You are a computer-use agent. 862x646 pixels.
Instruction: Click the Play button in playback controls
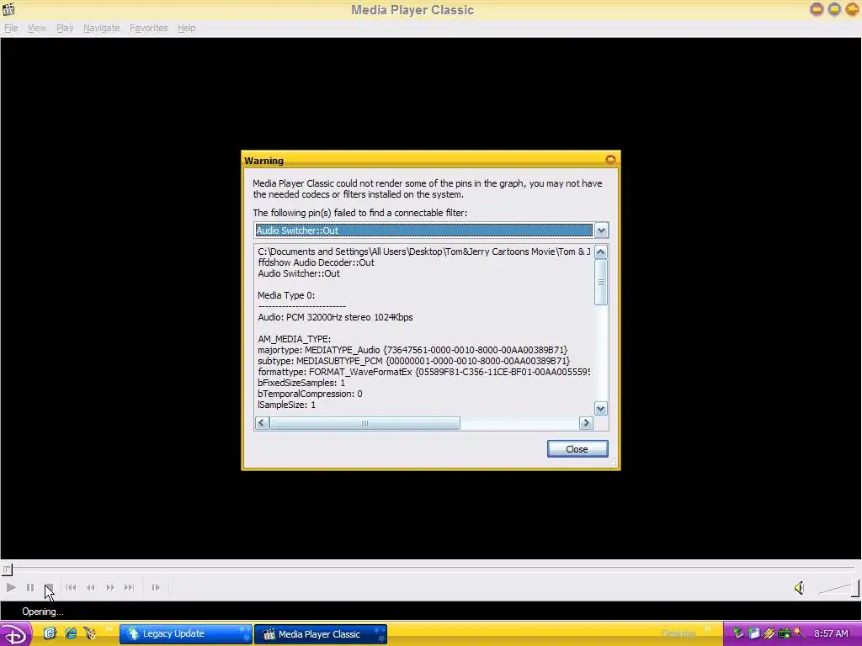point(11,587)
